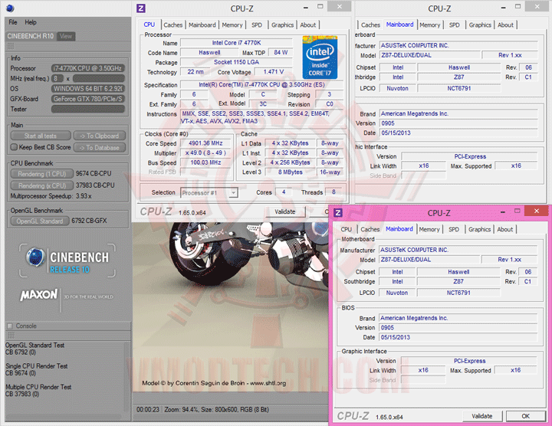
Task: Select Caches tab in front CPU-Z window
Action: click(370, 229)
